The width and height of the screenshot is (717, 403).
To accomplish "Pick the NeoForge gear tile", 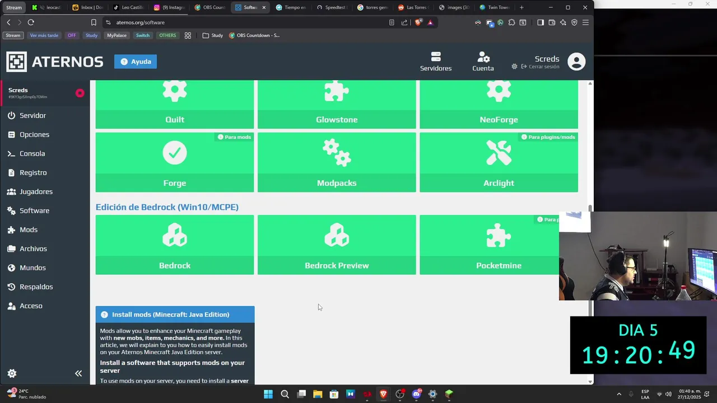I will point(499,105).
